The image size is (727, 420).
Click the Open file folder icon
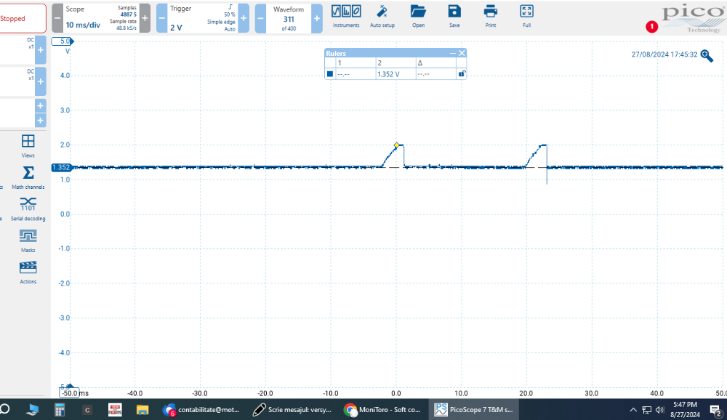(418, 15)
